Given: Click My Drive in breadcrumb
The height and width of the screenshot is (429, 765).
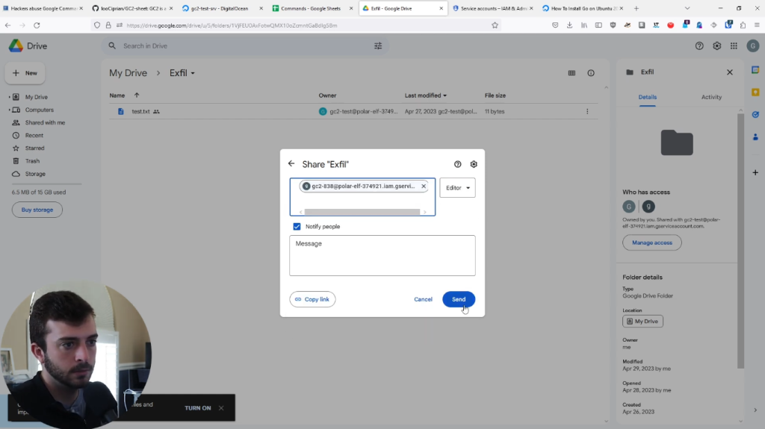Looking at the screenshot, I should (x=128, y=73).
